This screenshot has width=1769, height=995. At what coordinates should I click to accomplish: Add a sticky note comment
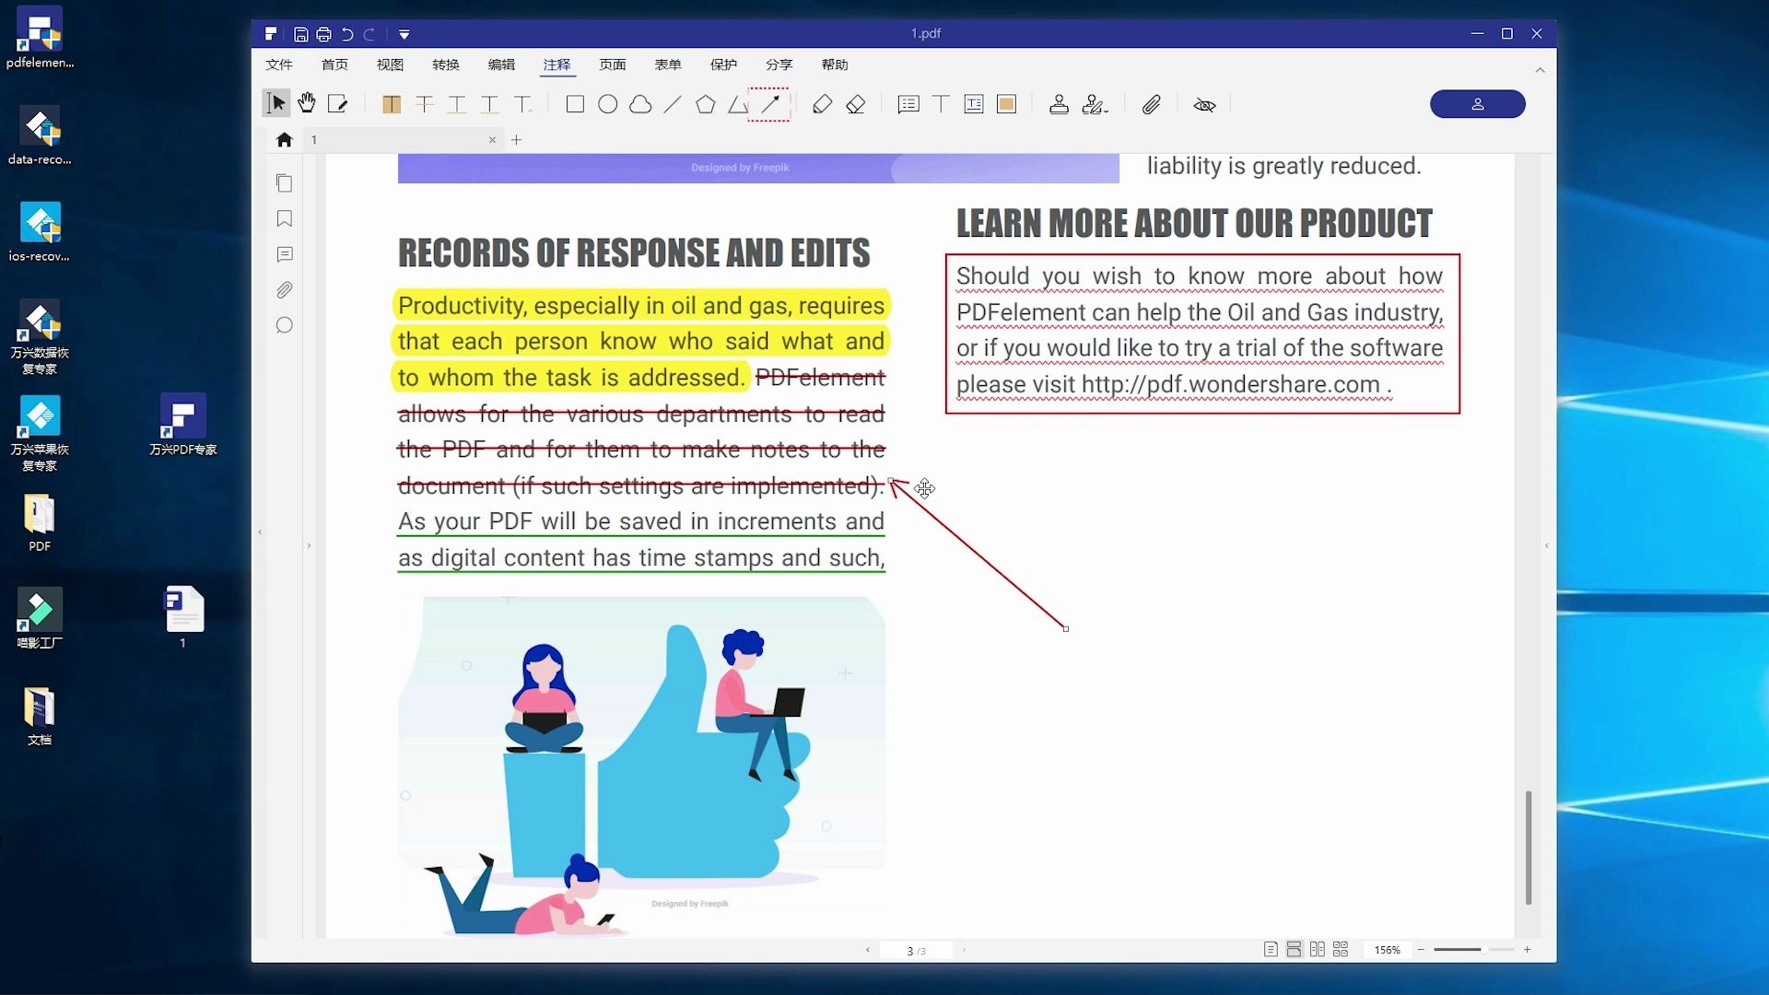pos(908,104)
